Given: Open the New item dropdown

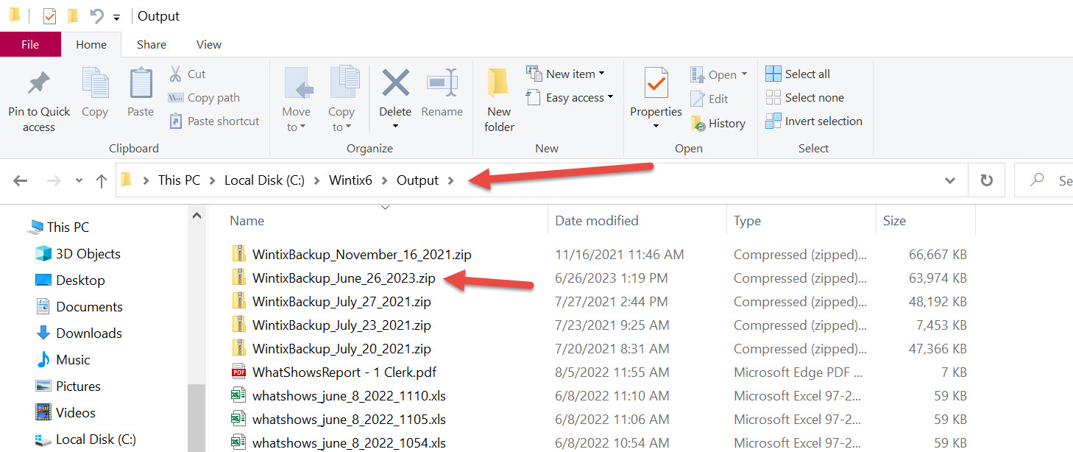Looking at the screenshot, I should (565, 74).
